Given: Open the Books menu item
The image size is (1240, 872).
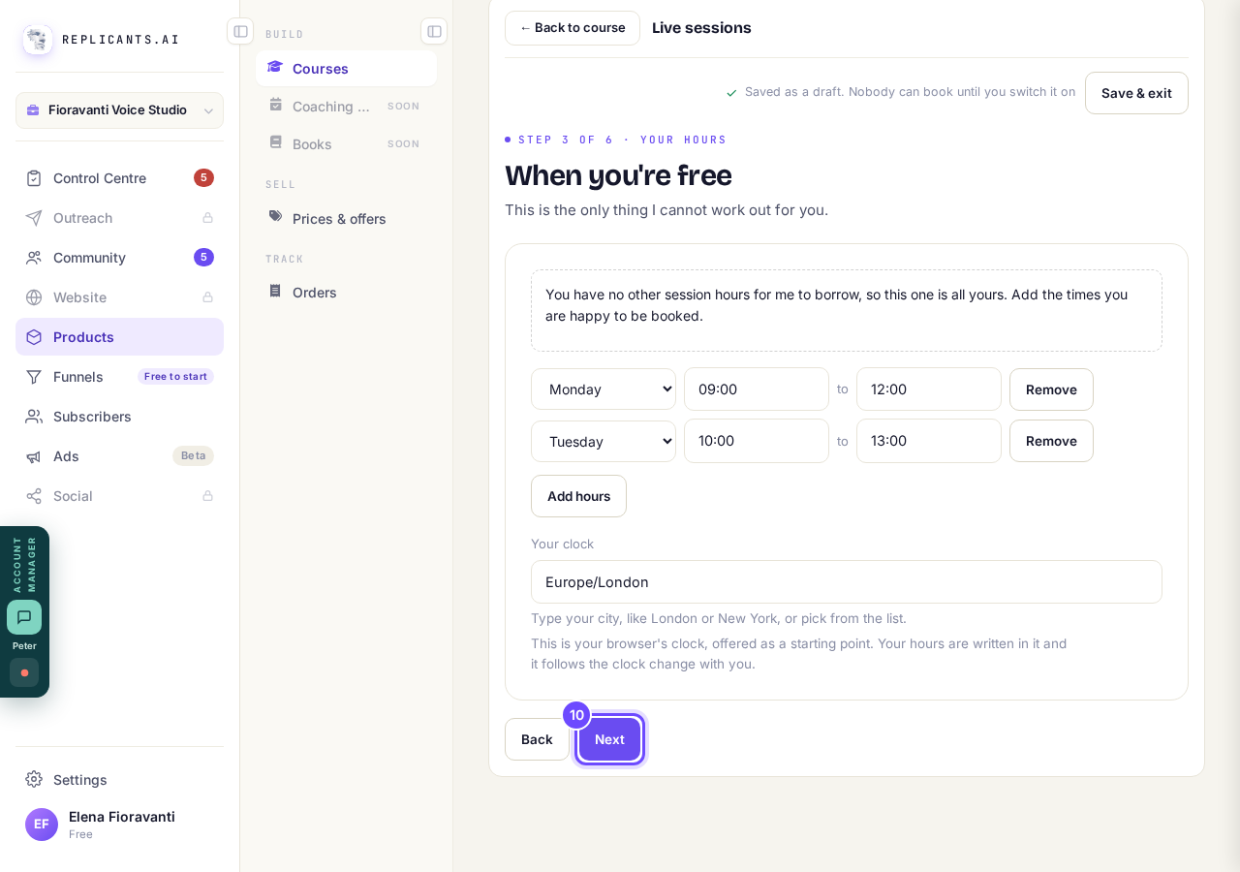Looking at the screenshot, I should (346, 143).
